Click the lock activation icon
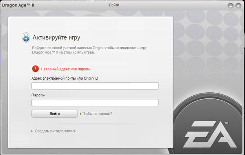This screenshot has width=245, height=155. pos(26,37)
